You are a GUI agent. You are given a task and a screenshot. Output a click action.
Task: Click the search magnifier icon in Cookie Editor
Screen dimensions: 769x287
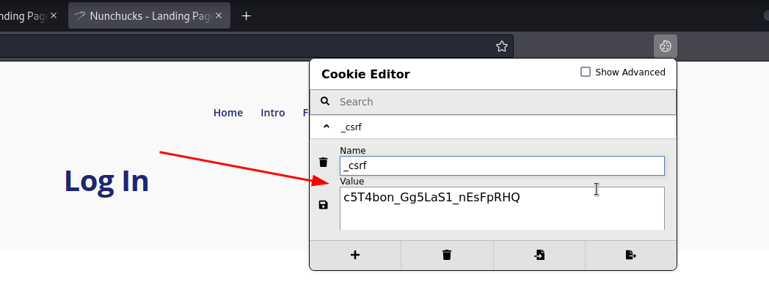click(x=324, y=101)
